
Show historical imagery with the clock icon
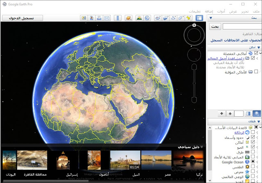click(x=147, y=18)
